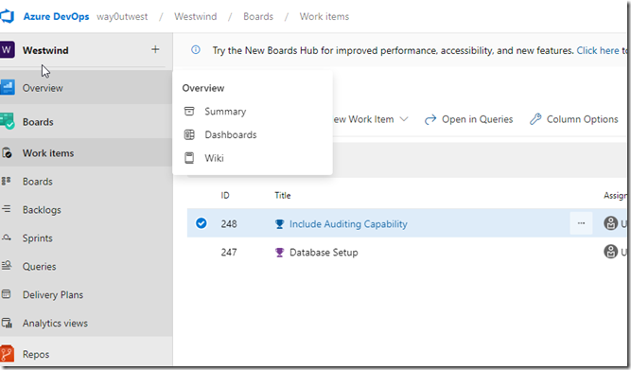Click the Summary icon in Overview flyout
This screenshot has height=370, width=631.
(x=189, y=111)
